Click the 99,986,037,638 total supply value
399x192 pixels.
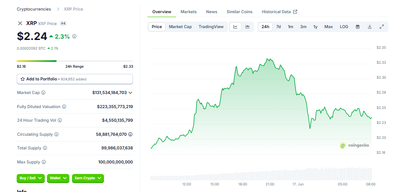[117, 148]
